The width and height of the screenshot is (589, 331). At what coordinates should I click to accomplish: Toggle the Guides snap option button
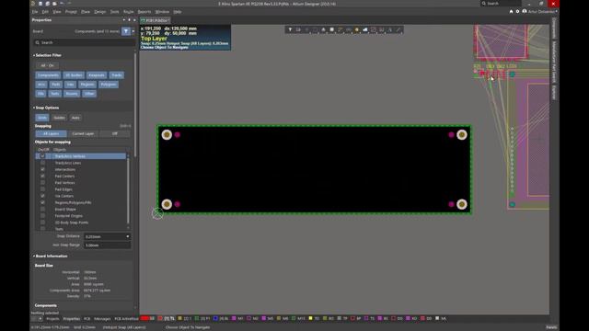(x=59, y=118)
